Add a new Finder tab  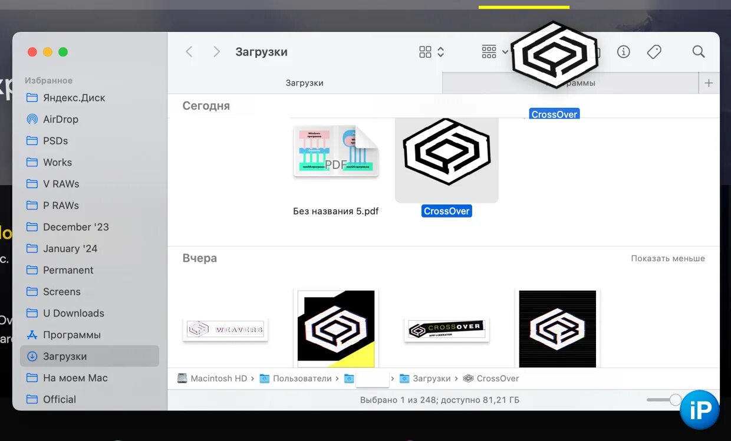[x=709, y=83]
